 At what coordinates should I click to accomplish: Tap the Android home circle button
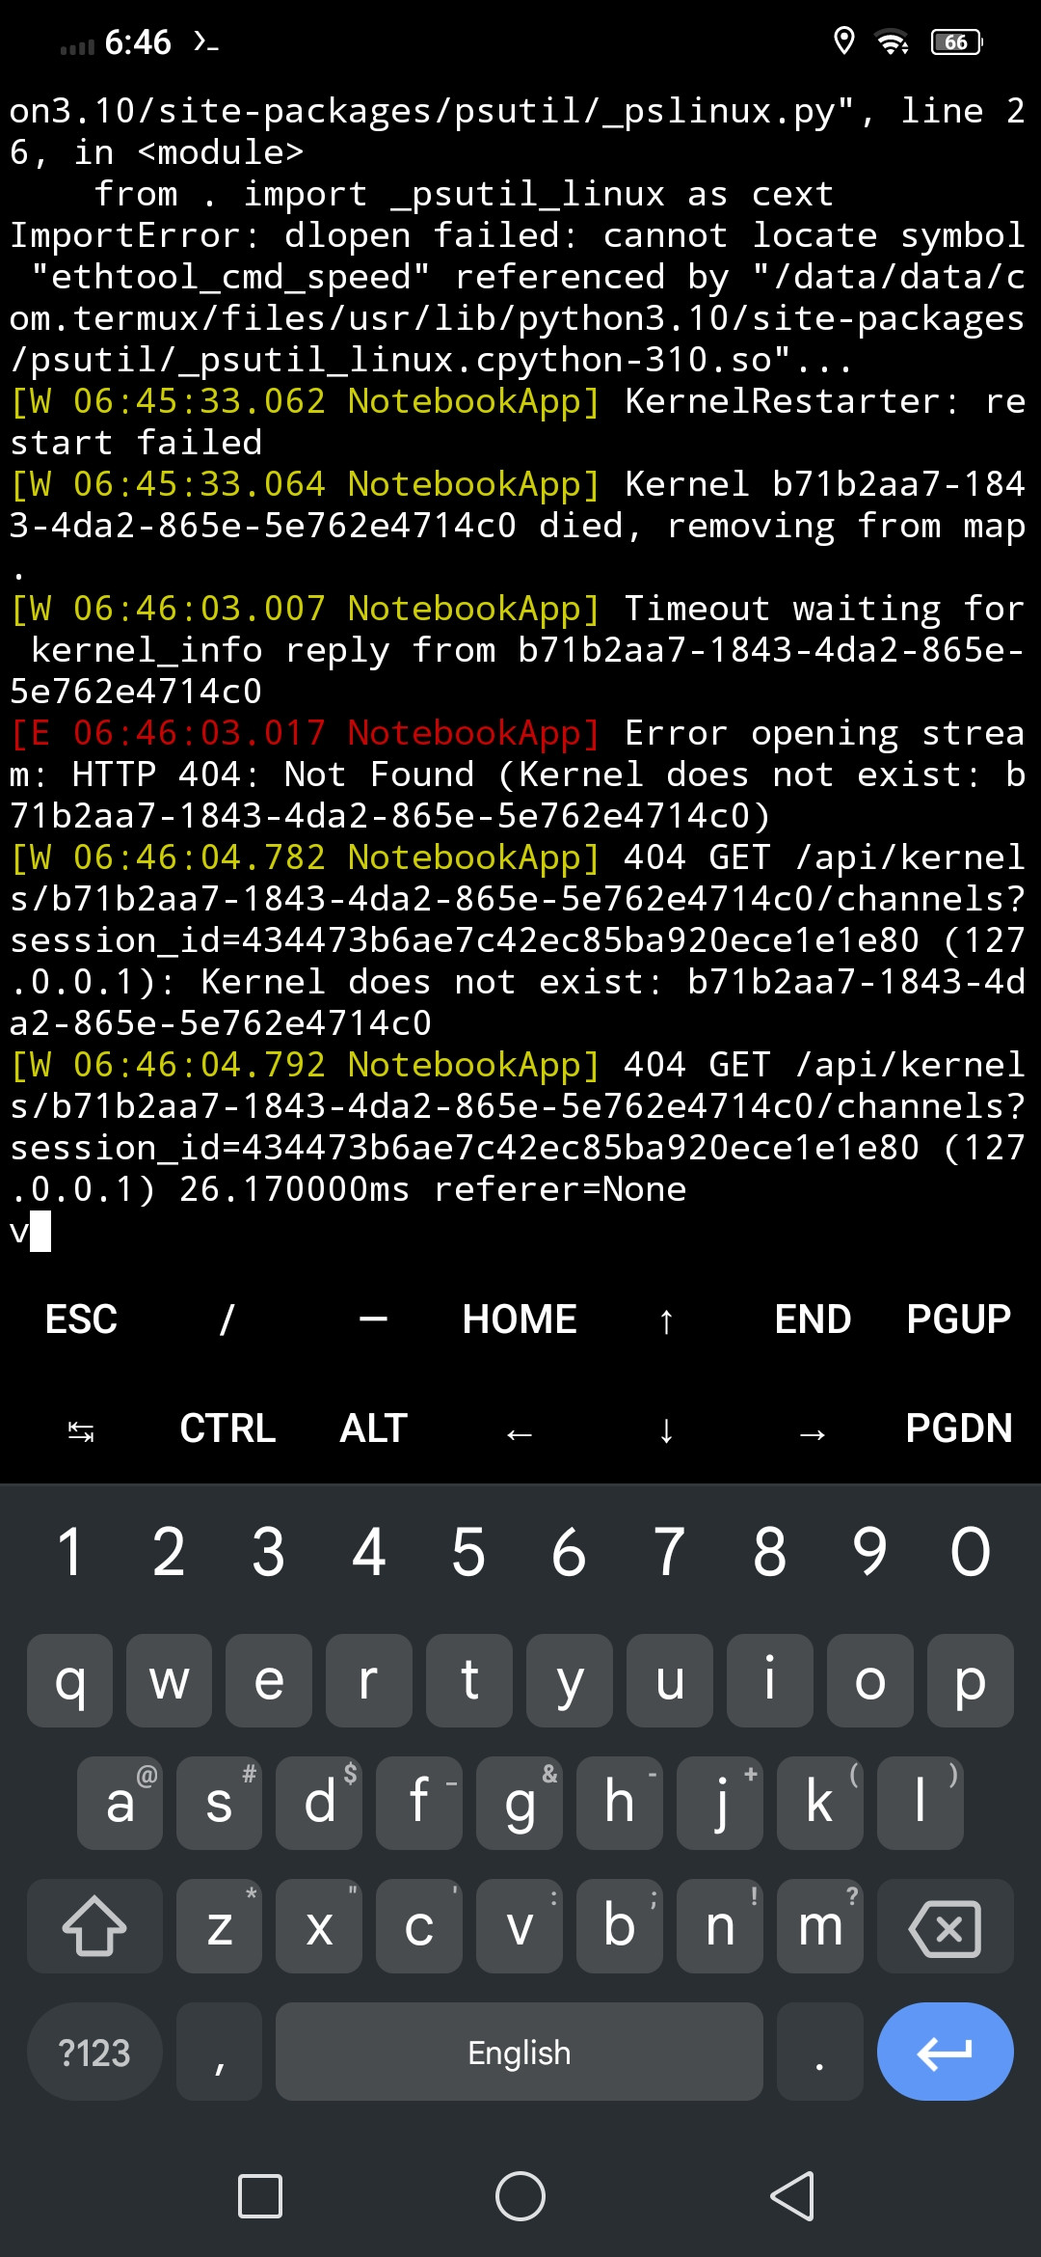pos(520,2196)
